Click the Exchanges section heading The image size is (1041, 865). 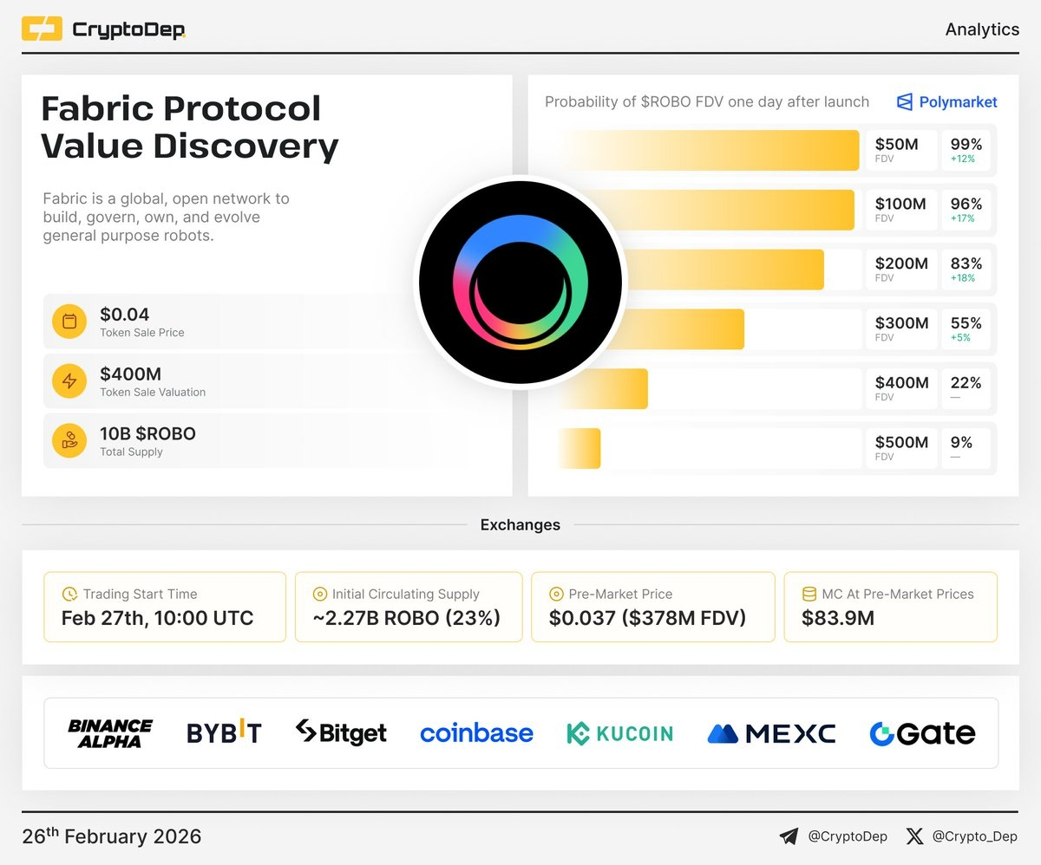click(520, 524)
